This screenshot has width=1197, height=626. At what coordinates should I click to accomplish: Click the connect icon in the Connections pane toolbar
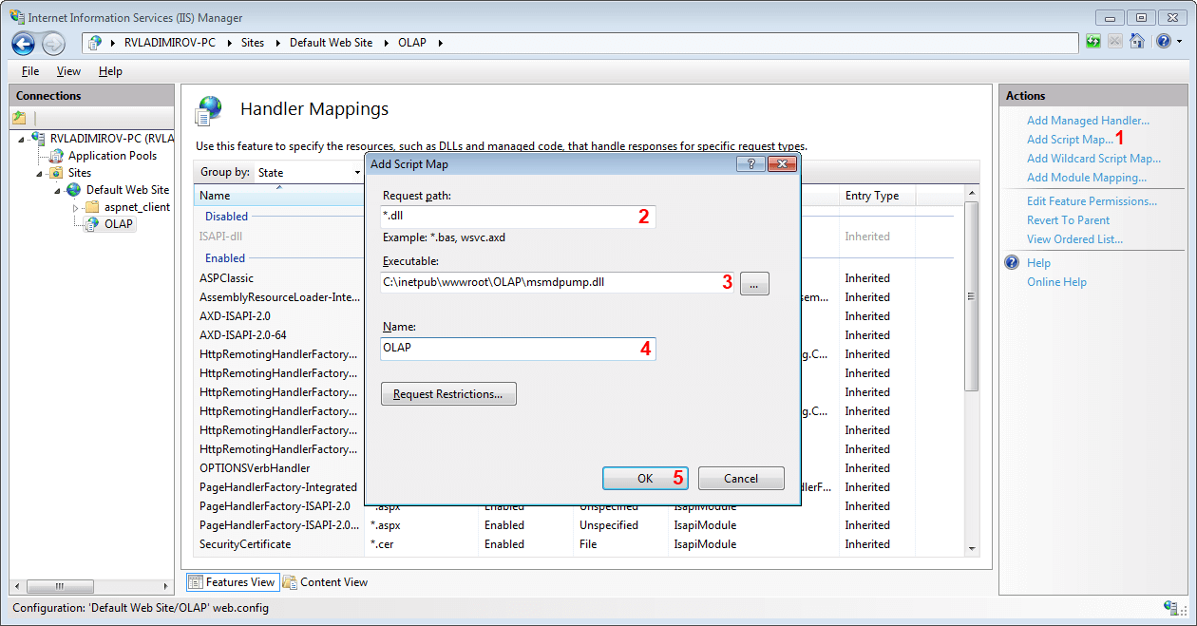pyautogui.click(x=19, y=116)
